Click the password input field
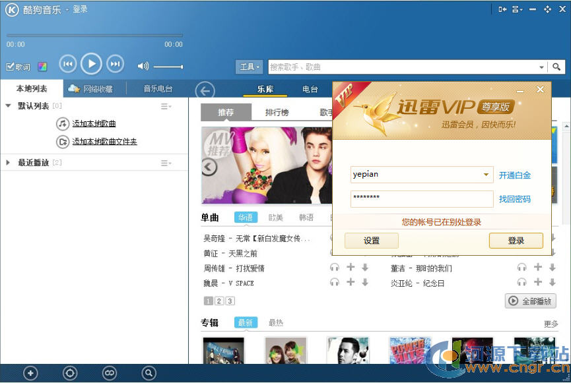This screenshot has height=383, width=571. 421,199
